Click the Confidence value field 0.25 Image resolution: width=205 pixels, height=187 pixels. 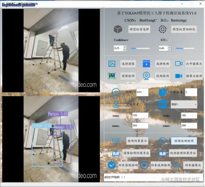(x=118, y=48)
